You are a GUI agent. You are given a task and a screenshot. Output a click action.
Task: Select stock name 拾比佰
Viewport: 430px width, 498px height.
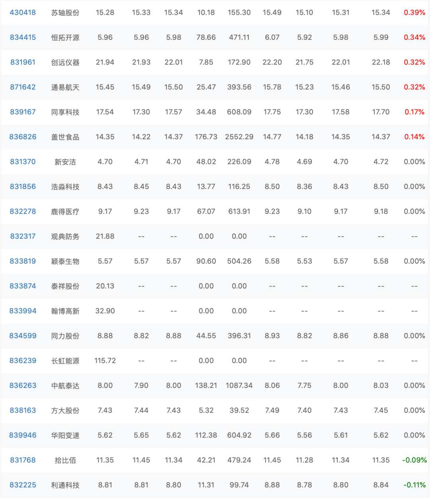click(x=65, y=460)
